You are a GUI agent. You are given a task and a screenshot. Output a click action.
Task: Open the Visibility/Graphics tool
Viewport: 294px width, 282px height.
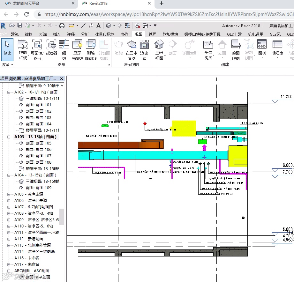click(x=37, y=50)
